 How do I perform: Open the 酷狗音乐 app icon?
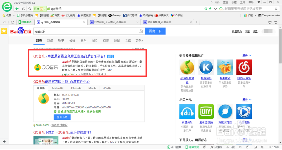206,67
